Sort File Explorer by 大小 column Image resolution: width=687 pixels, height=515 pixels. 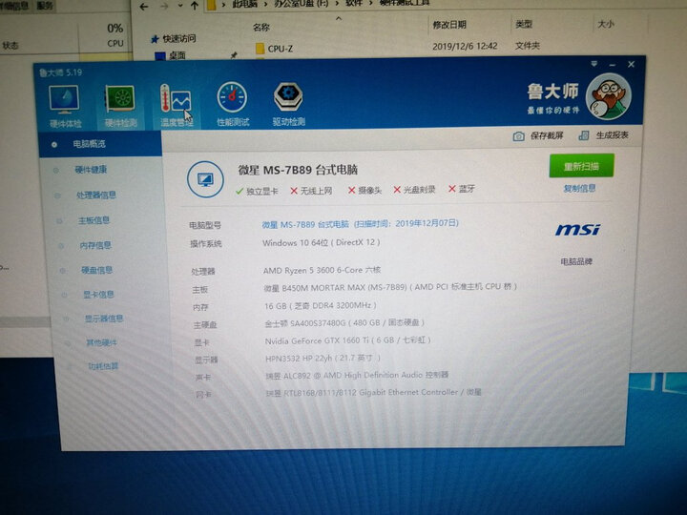tap(606, 24)
